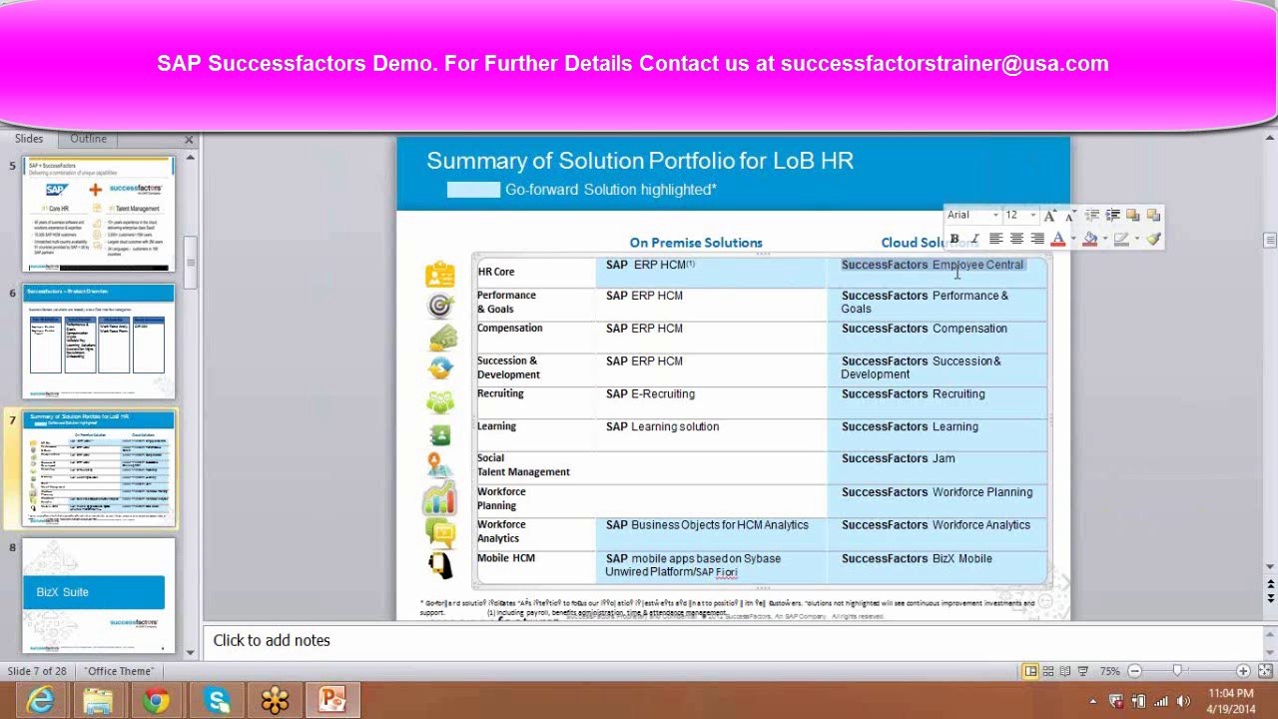Select the Learning book icon
This screenshot has height=719, width=1278.
pyautogui.click(x=440, y=434)
